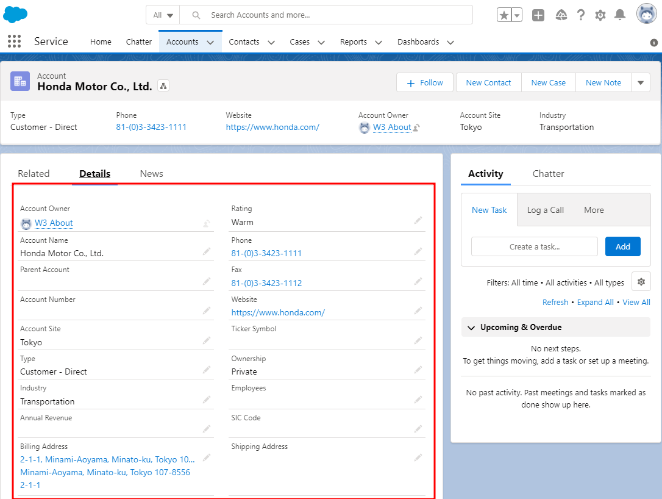Open W3 About owner link in Details

click(x=54, y=223)
